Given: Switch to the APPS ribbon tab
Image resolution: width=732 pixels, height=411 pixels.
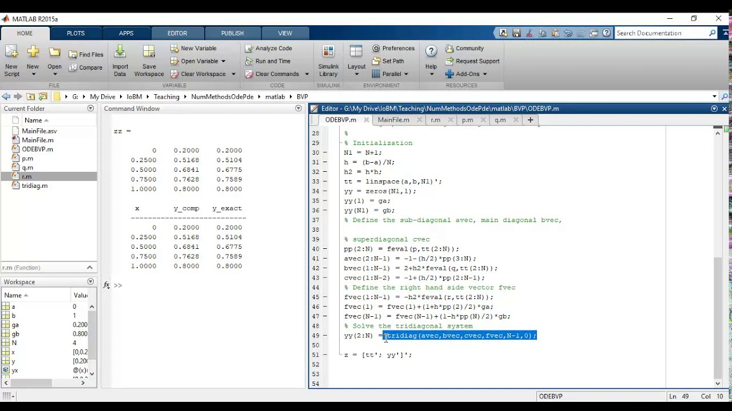Looking at the screenshot, I should (x=126, y=33).
